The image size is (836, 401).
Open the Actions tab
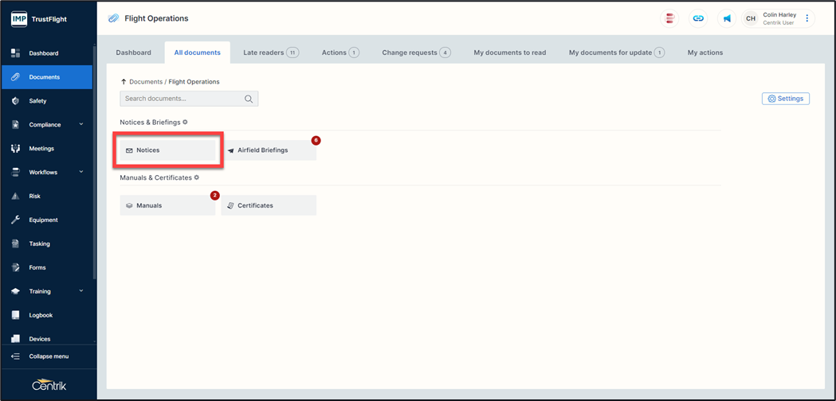click(340, 53)
